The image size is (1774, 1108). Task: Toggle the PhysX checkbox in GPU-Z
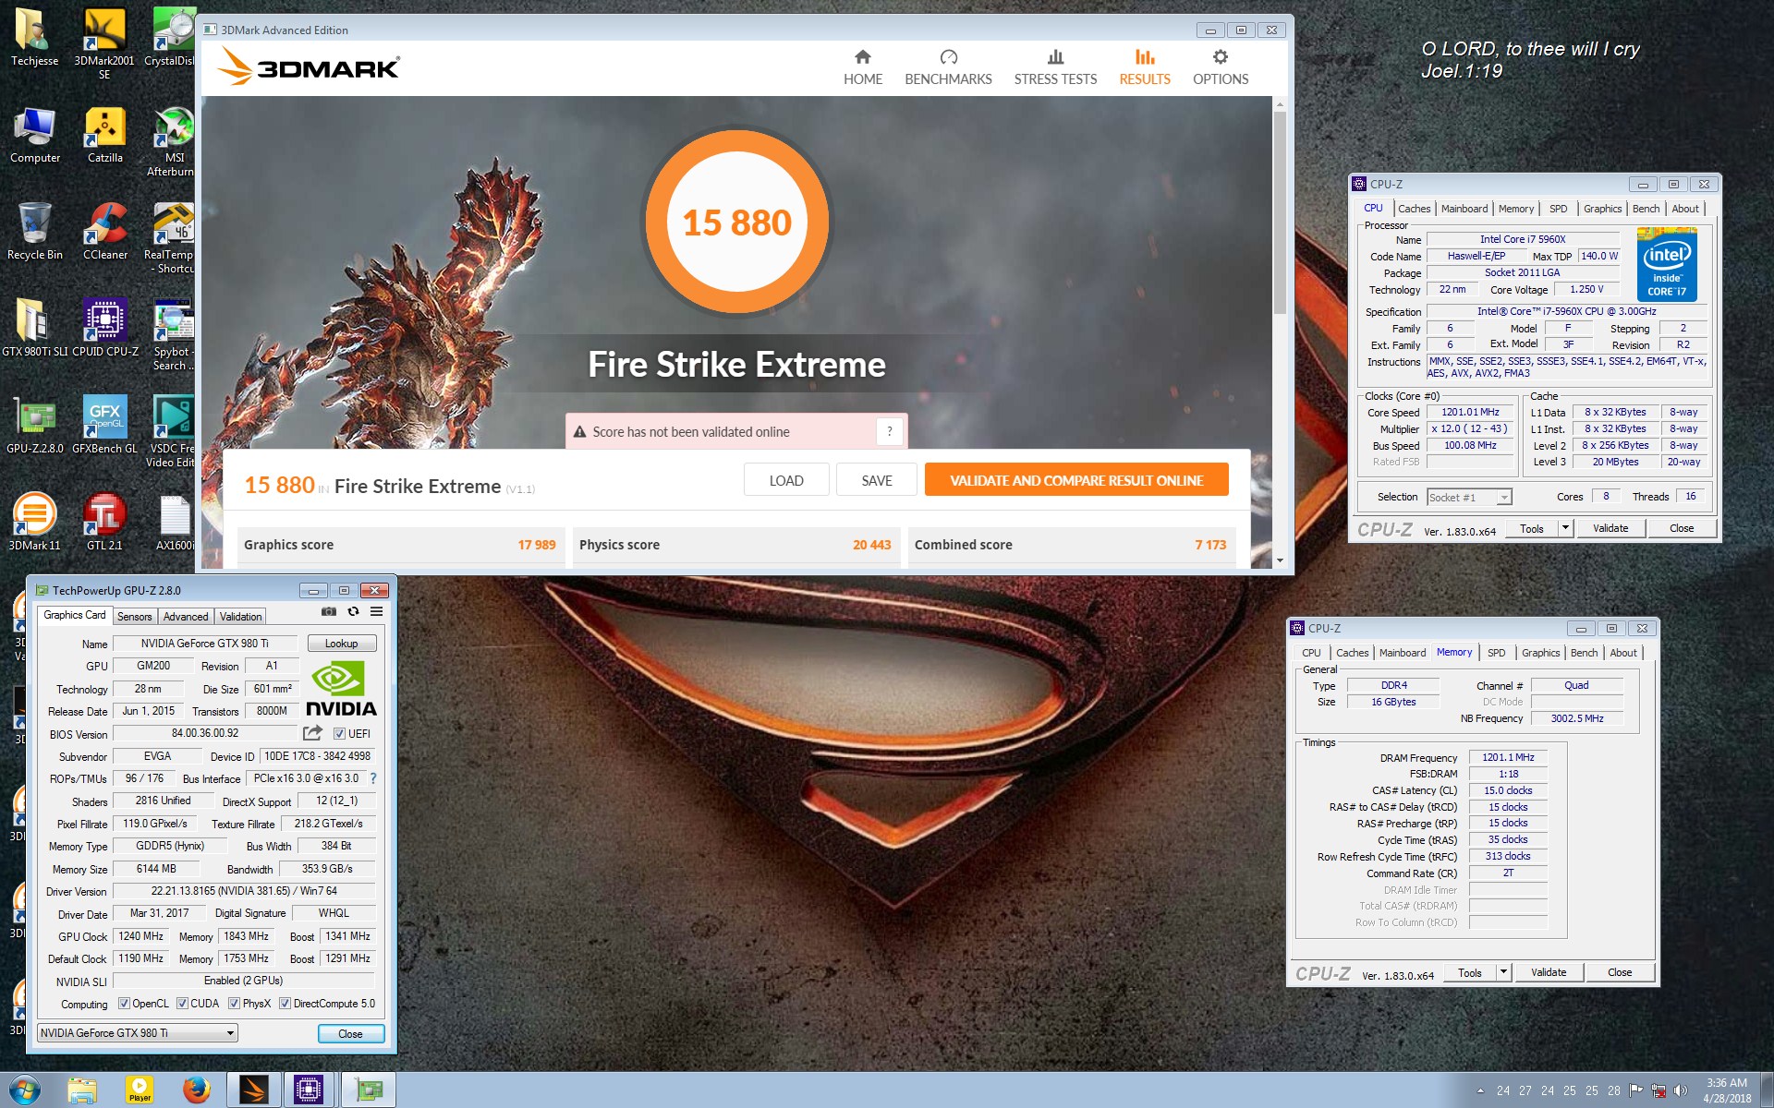(234, 1004)
